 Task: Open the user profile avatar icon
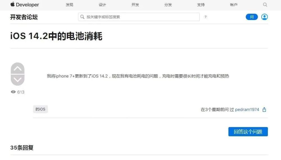click(x=264, y=17)
